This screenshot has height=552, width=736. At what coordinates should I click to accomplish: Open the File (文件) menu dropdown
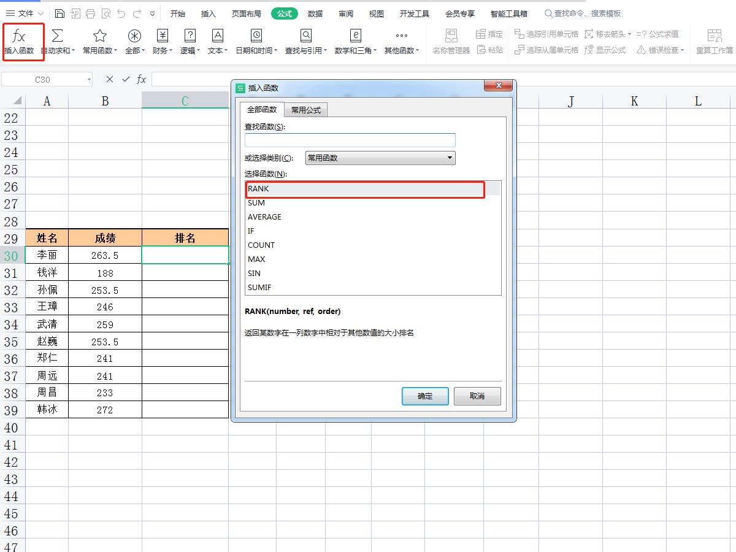[25, 13]
